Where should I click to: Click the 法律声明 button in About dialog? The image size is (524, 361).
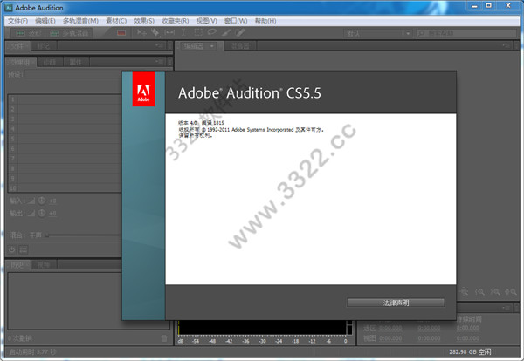click(x=396, y=303)
